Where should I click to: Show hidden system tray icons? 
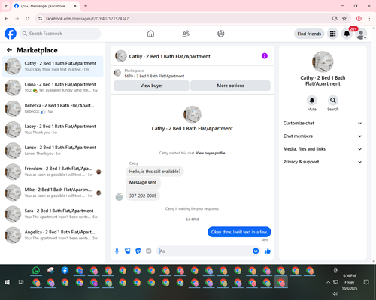[328, 282]
